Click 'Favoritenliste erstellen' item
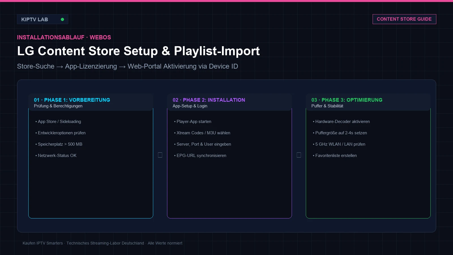The width and height of the screenshot is (453, 255). [335, 156]
